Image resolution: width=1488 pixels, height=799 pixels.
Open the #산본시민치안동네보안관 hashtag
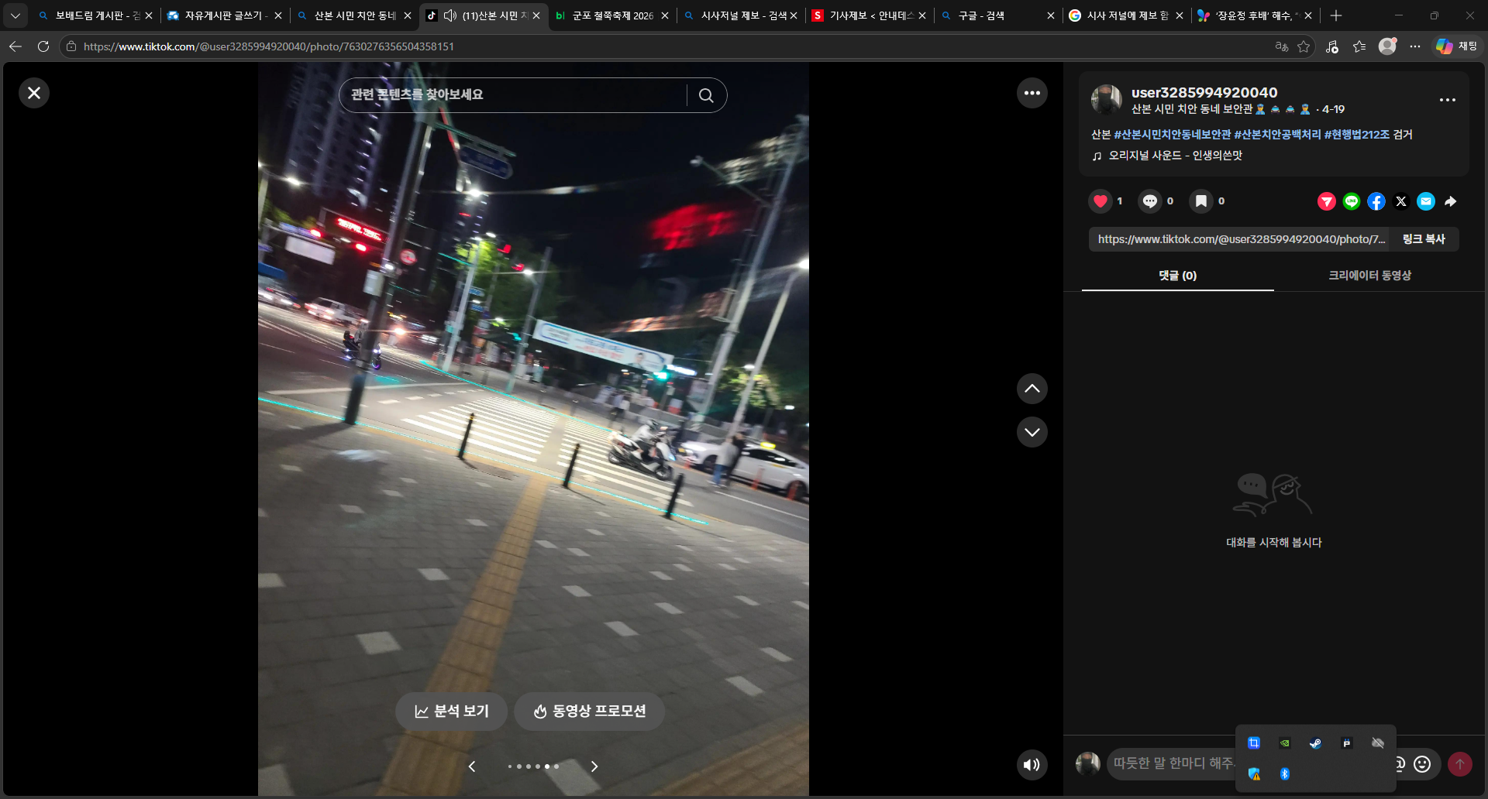pos(1173,135)
